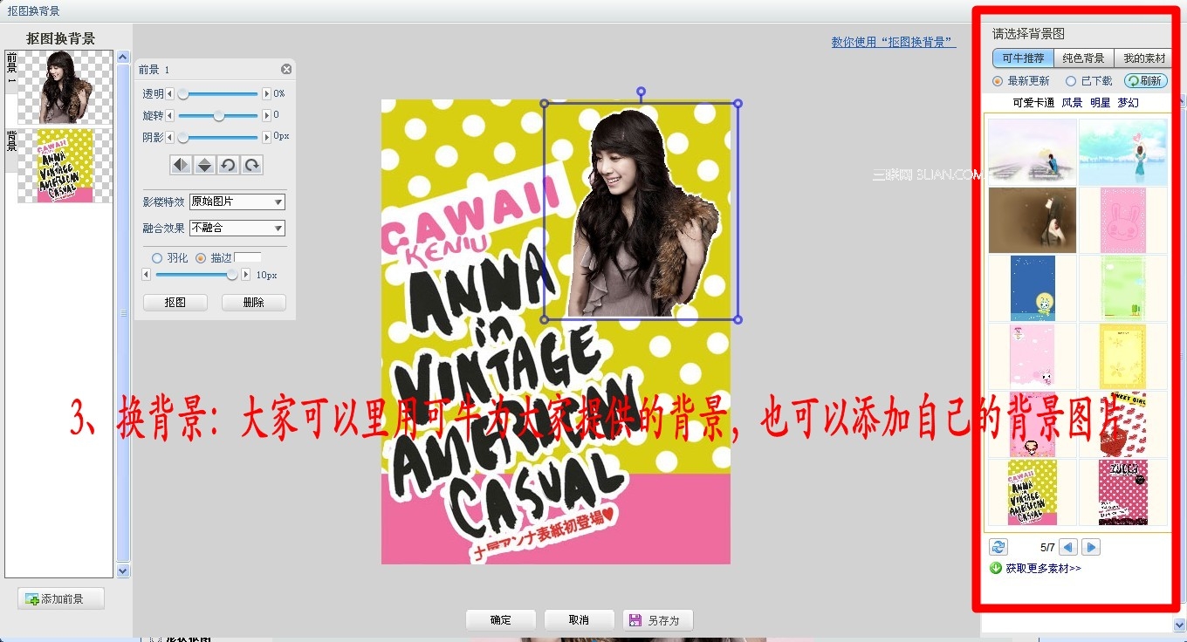
Task: Choose the 梦幻 category
Action: (x=1128, y=103)
